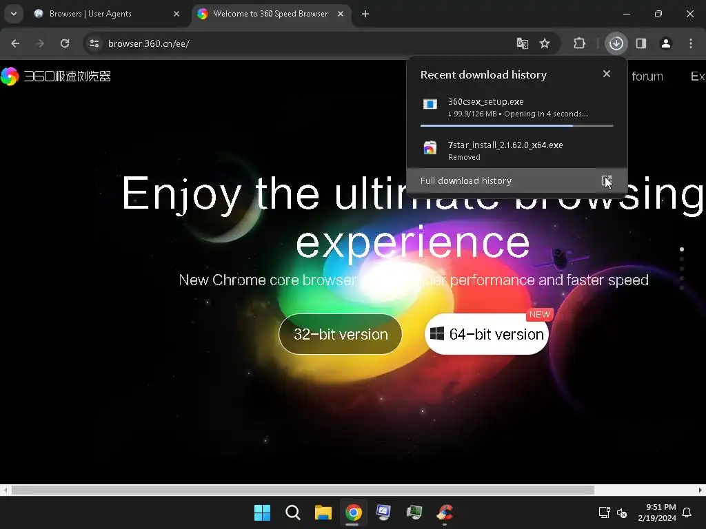The image size is (706, 529).
Task: Select the Welcome to 360 Speed Browser tab
Action: point(271,14)
